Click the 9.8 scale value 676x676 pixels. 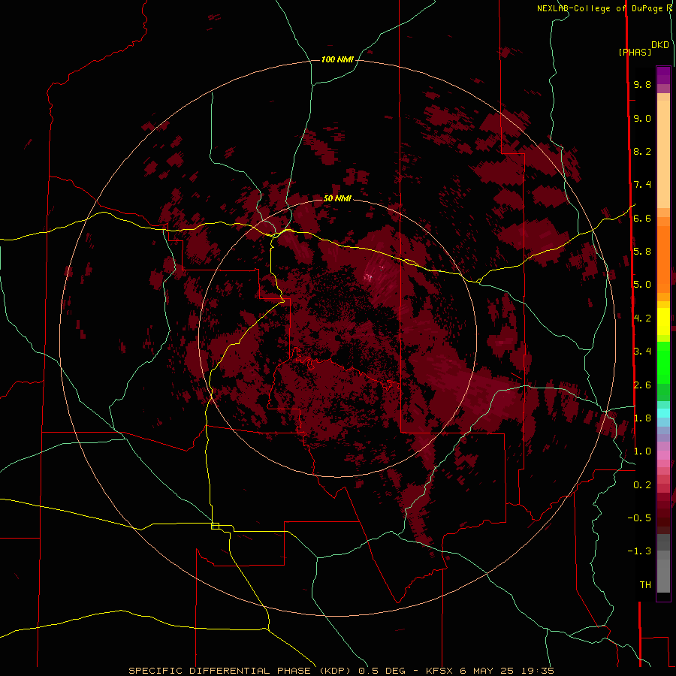pos(642,84)
